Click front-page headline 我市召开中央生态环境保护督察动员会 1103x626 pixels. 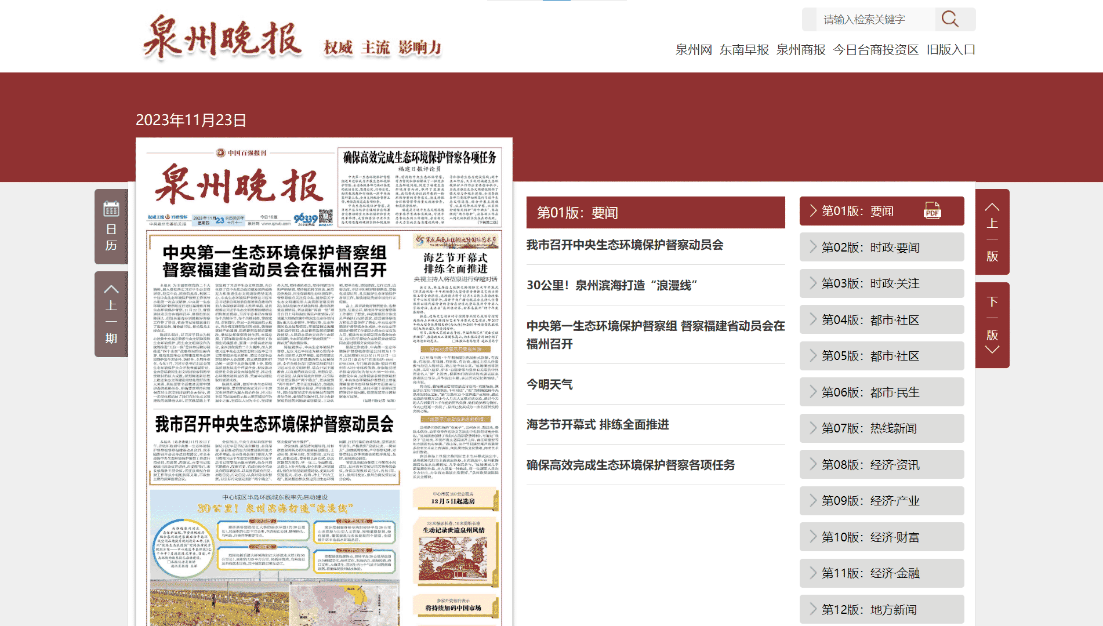pyautogui.click(x=274, y=424)
